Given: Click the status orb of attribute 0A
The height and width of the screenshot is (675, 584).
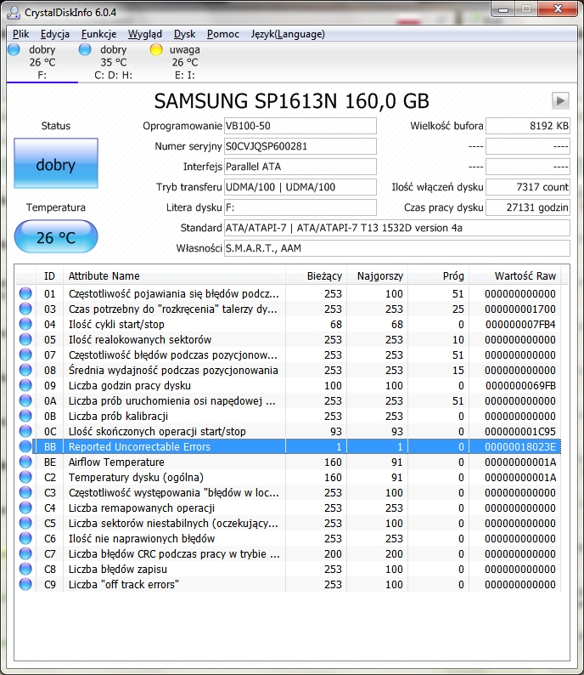Looking at the screenshot, I should click(25, 400).
